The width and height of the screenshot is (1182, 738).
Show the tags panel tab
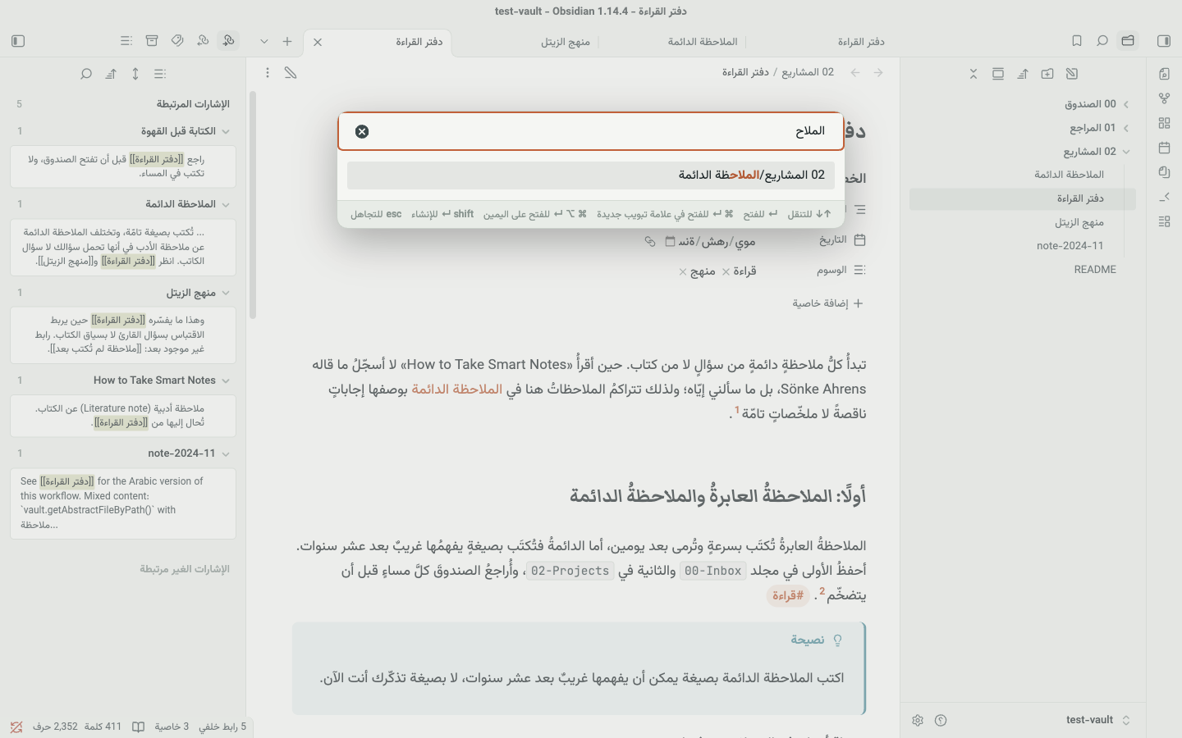click(177, 41)
